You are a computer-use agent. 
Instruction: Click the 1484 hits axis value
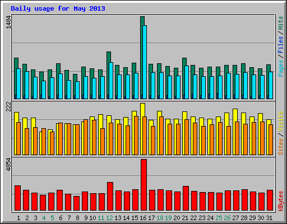click(x=8, y=22)
